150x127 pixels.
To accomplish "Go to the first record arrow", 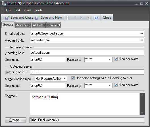I will pos(68,18).
